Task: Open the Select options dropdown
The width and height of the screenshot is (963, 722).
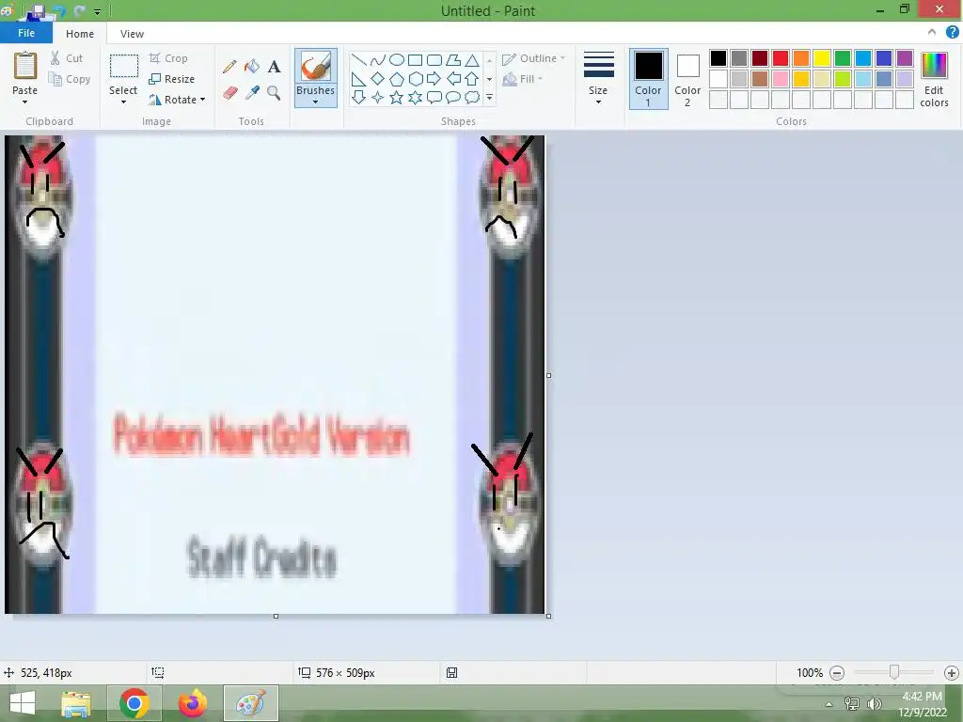Action: click(123, 102)
